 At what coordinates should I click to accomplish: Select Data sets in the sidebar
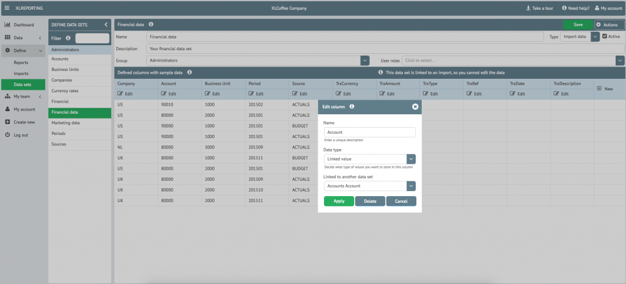click(x=23, y=84)
